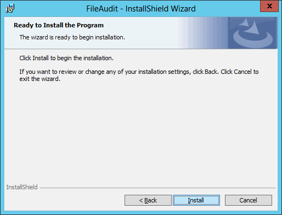Viewport: 282px width, 215px height.
Task: Go back with the < Back button
Action: point(148,200)
